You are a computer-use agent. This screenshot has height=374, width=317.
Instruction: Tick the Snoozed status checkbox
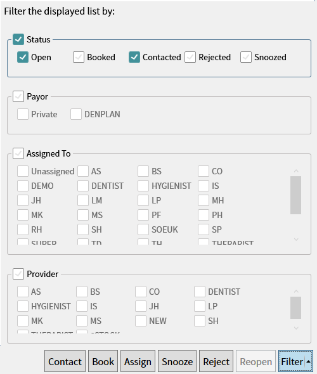(x=246, y=57)
